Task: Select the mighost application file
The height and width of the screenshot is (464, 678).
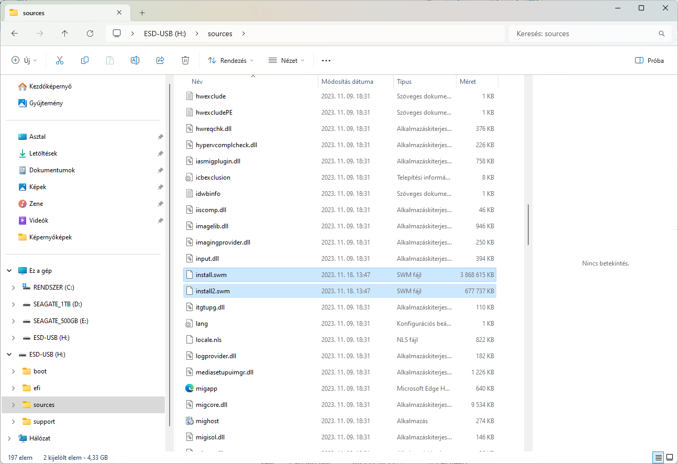Action: [x=340, y=421]
